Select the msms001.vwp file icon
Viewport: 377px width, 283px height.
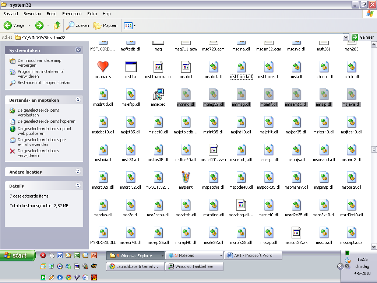[213, 150]
